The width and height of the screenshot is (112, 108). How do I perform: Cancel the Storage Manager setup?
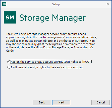100,102
